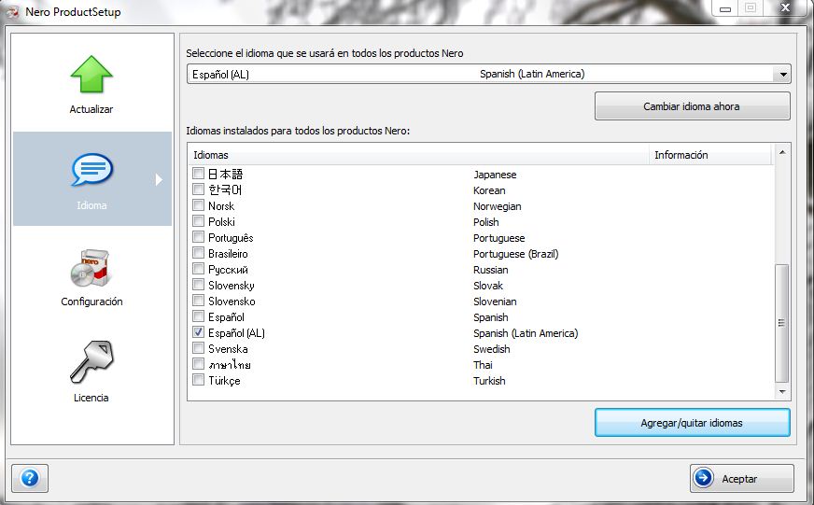The width and height of the screenshot is (814, 505).
Task: Check the Español checkbox above Español (AL)
Action: 198,316
